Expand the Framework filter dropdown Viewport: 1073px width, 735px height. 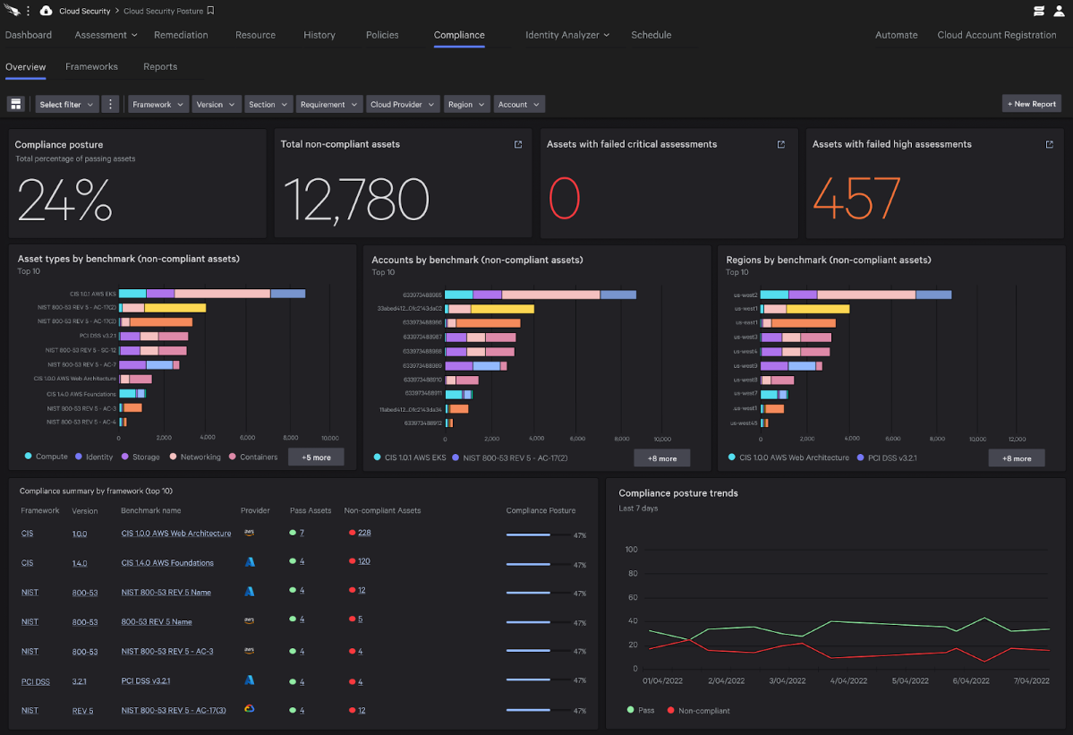158,104
